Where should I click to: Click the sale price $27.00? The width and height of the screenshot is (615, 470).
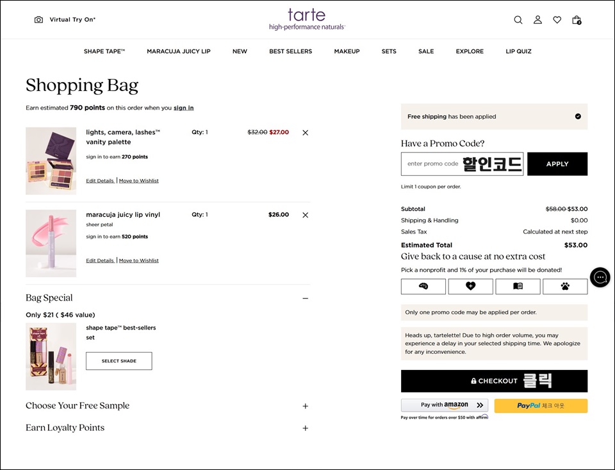pos(279,132)
